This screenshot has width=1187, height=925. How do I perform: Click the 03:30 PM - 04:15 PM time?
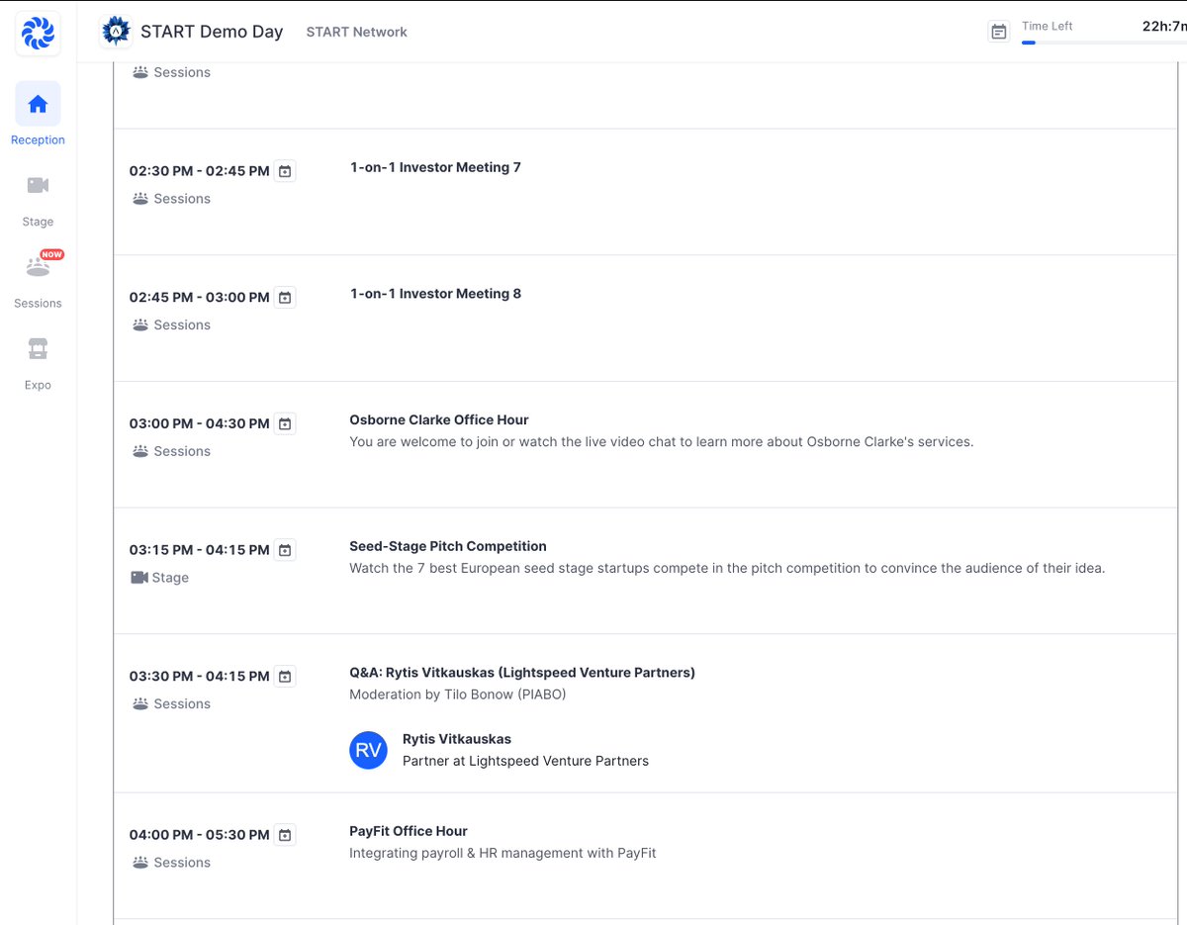pyautogui.click(x=200, y=677)
